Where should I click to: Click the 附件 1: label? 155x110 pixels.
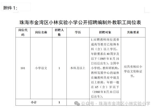click(10, 8)
